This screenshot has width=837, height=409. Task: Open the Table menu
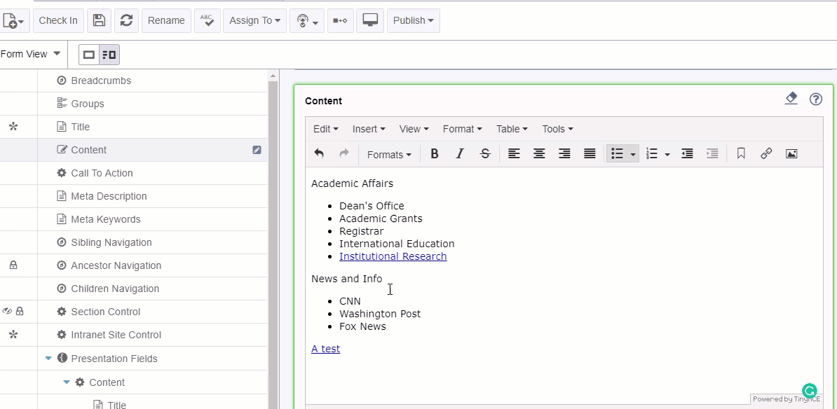[x=512, y=129]
